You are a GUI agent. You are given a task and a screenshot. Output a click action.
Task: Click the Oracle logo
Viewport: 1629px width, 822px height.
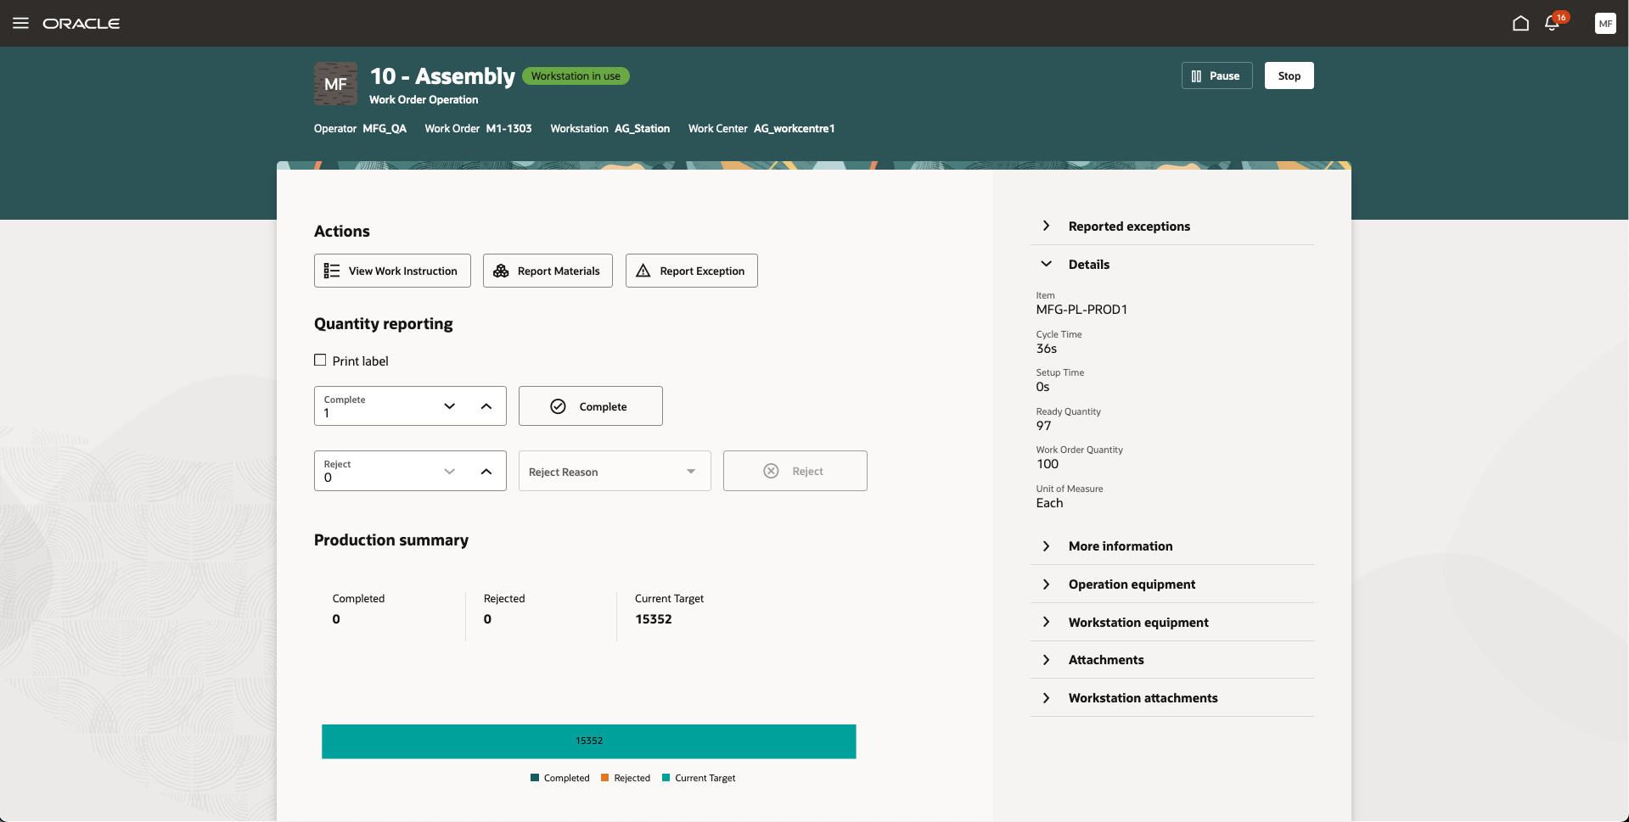click(x=81, y=24)
